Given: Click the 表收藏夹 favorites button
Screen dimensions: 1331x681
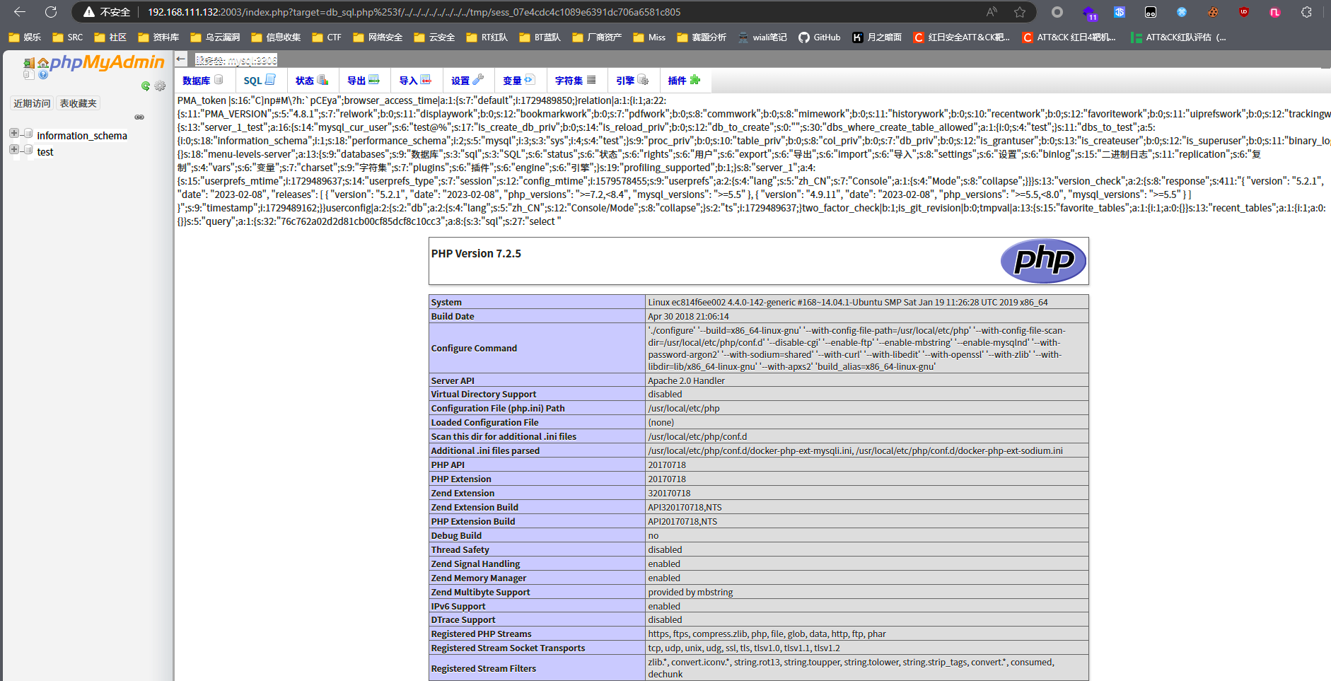Looking at the screenshot, I should 78,103.
